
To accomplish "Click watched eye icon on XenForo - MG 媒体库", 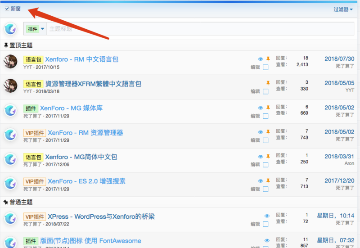I will [261, 108].
